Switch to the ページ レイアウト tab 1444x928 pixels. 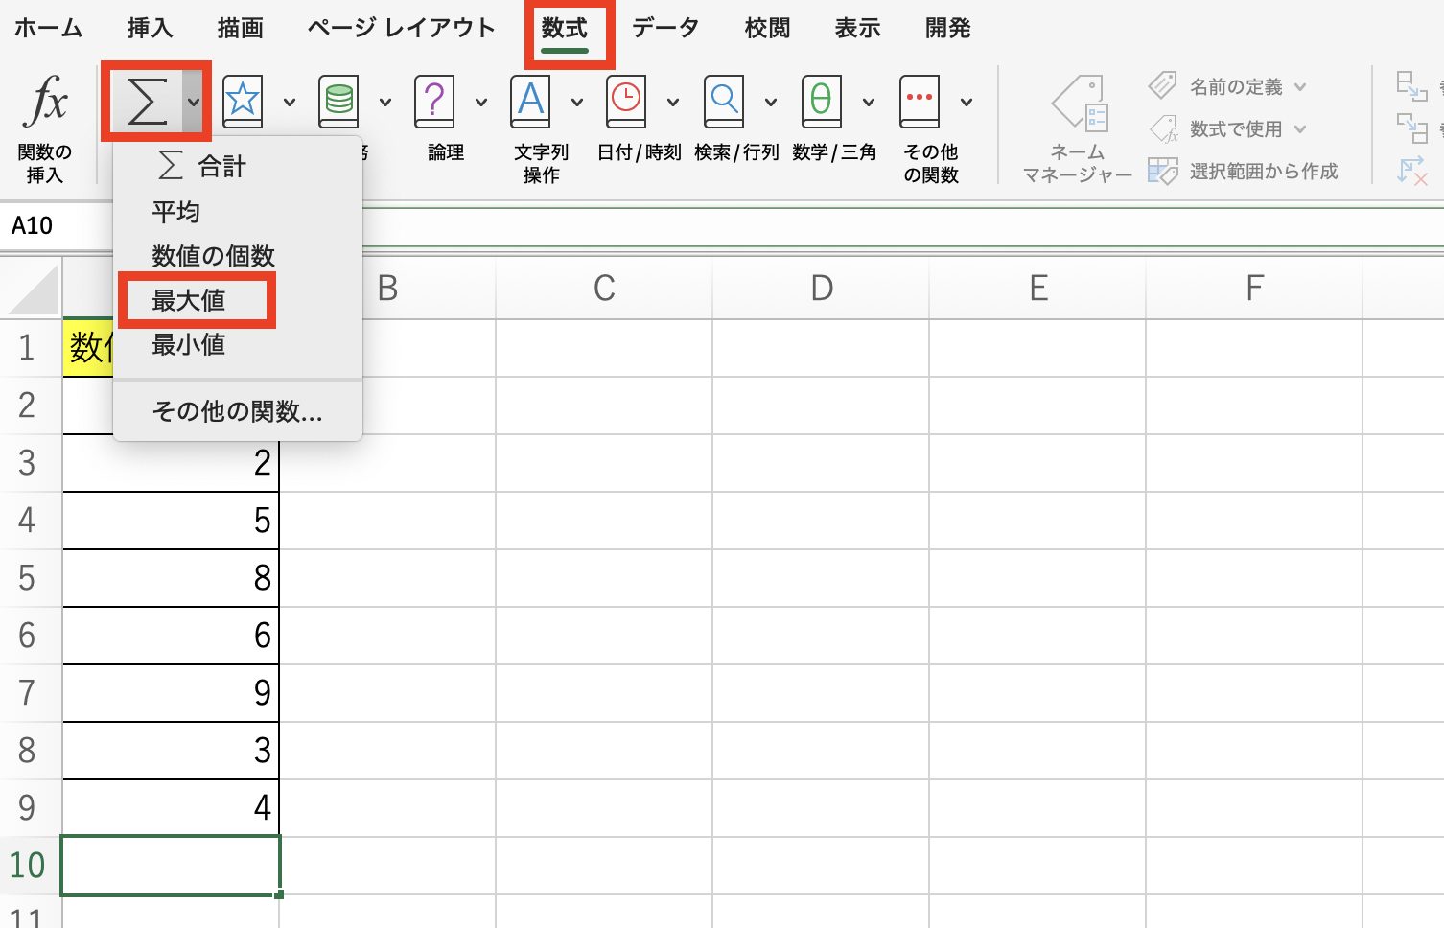(x=401, y=29)
